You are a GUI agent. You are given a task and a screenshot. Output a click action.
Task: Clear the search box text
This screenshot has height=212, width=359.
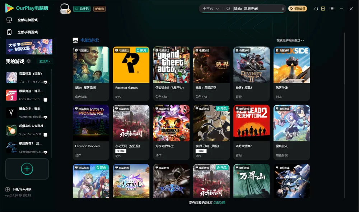click(x=283, y=9)
